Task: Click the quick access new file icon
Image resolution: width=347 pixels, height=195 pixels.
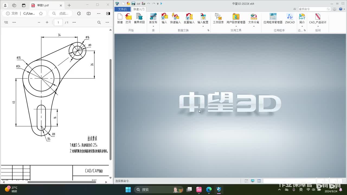Action: [123, 4]
